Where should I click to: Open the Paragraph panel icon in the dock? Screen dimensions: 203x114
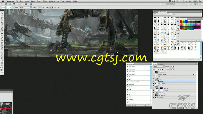point(178,36)
